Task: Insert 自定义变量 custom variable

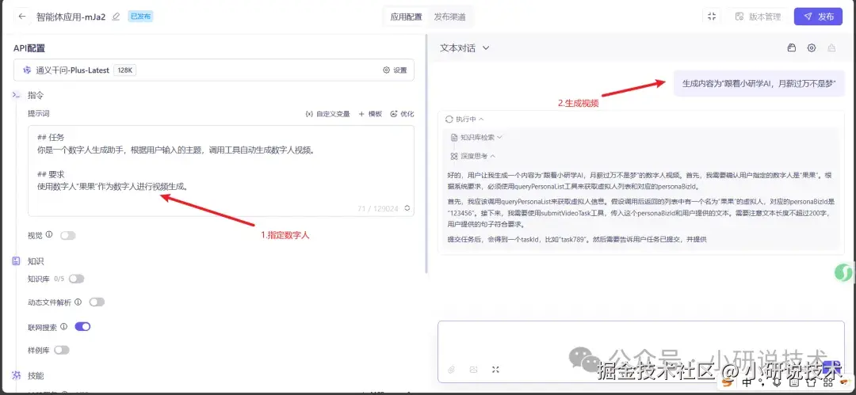Action: click(327, 114)
